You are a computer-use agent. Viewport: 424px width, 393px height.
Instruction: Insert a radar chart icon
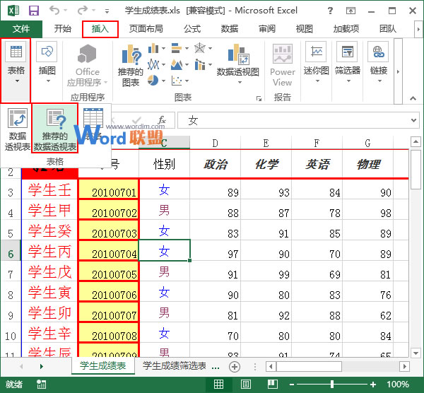(200, 48)
